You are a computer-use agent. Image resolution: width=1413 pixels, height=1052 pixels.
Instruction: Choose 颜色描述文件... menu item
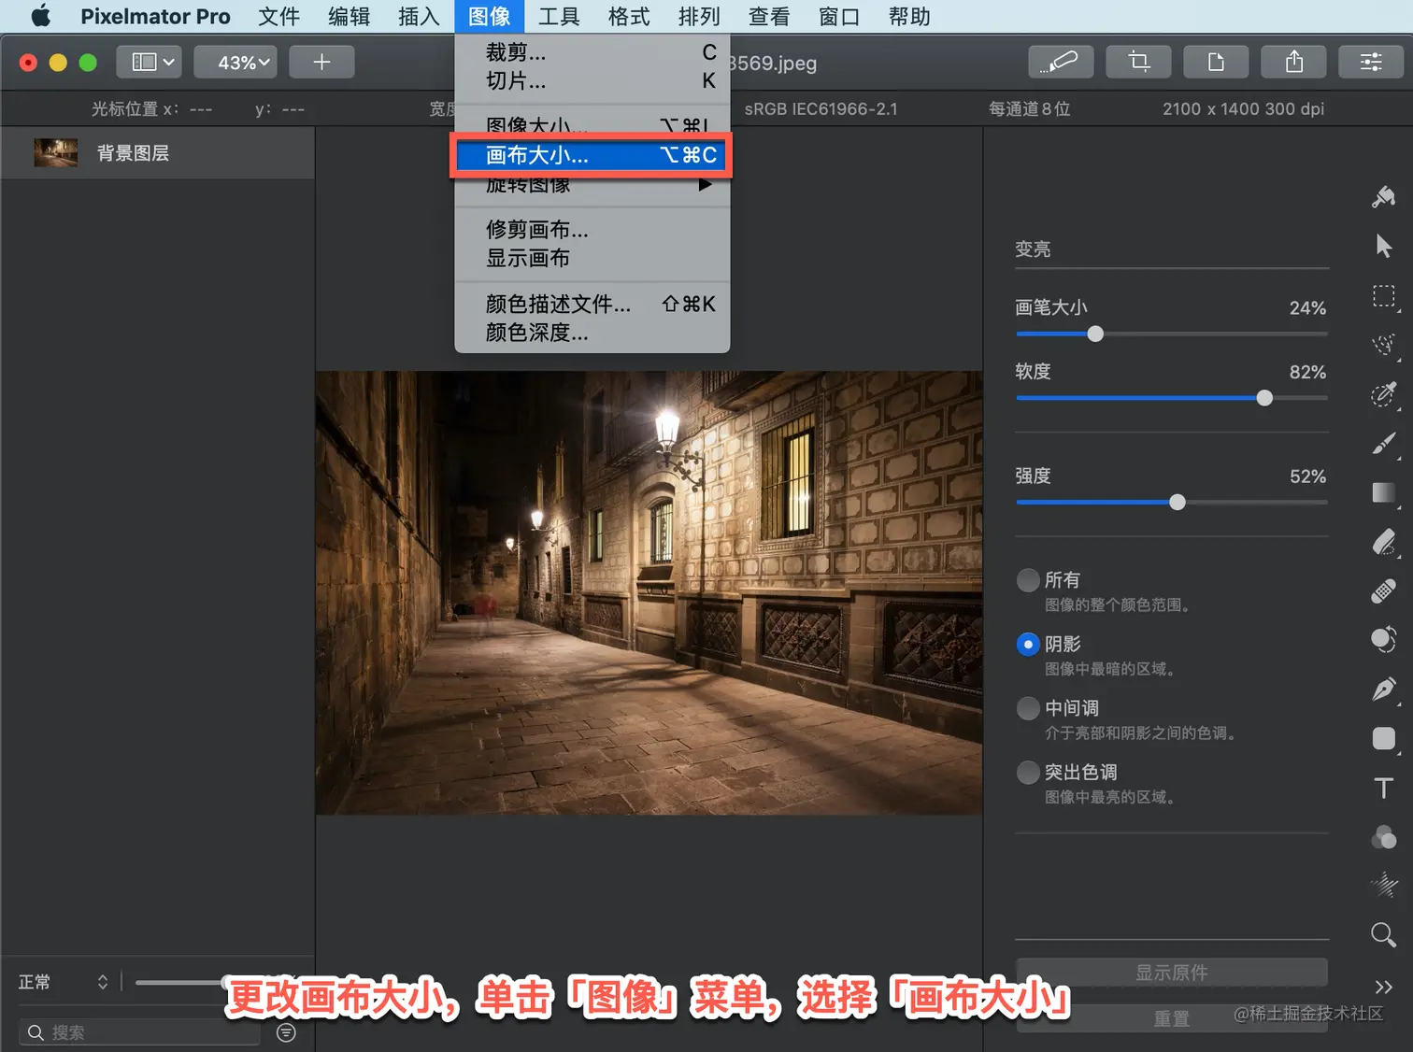pyautogui.click(x=592, y=304)
